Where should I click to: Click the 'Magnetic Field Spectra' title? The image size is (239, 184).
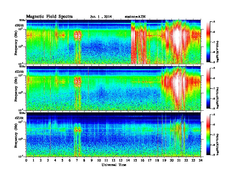[49, 17]
